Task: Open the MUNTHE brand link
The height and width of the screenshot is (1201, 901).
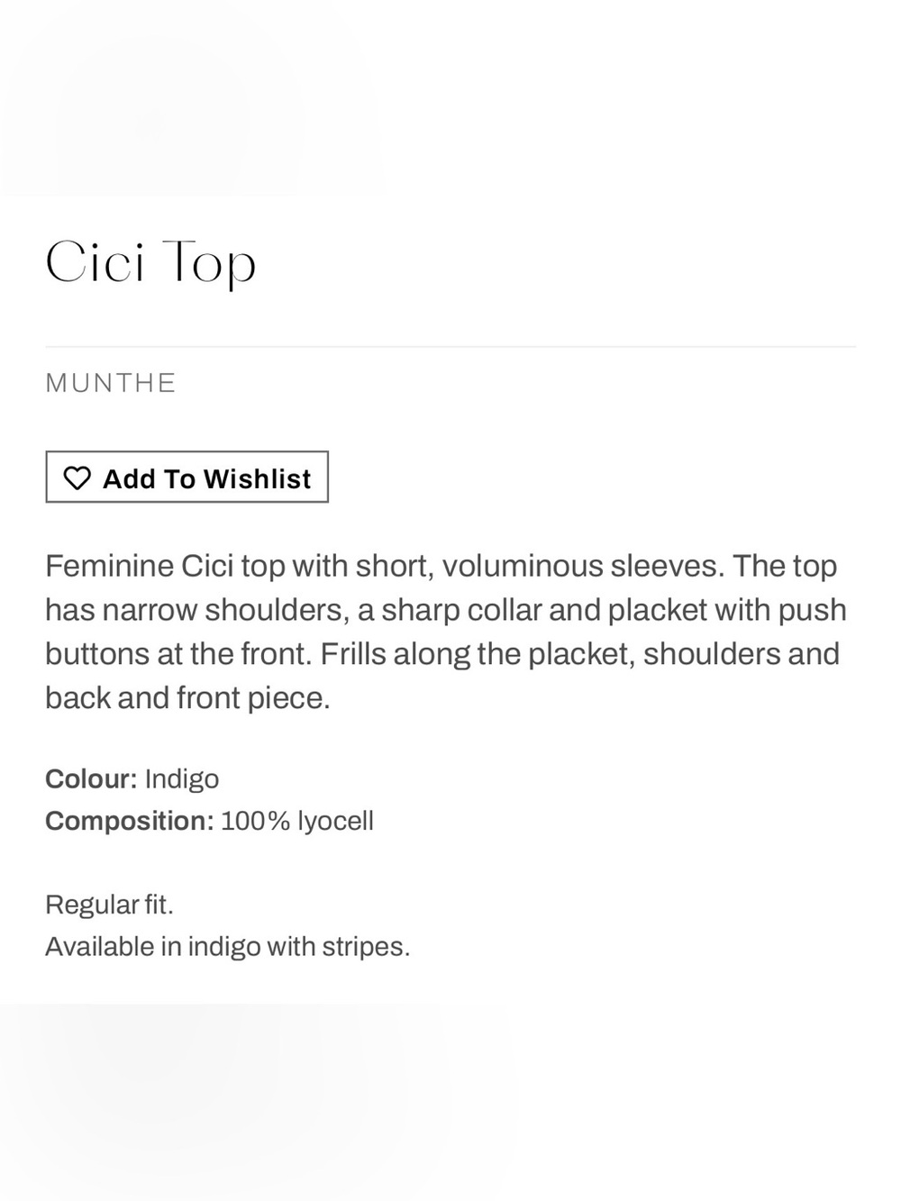Action: pyautogui.click(x=111, y=383)
